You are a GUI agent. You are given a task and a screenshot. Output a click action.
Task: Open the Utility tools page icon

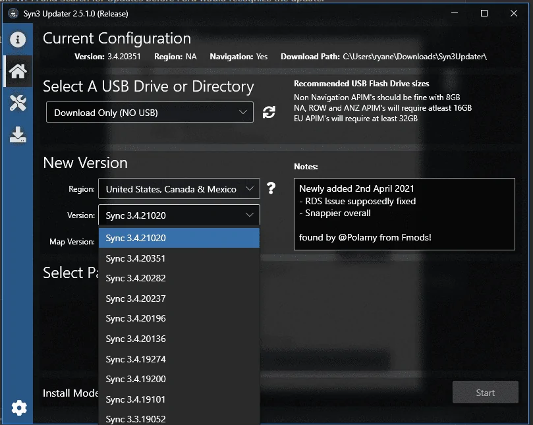point(18,103)
